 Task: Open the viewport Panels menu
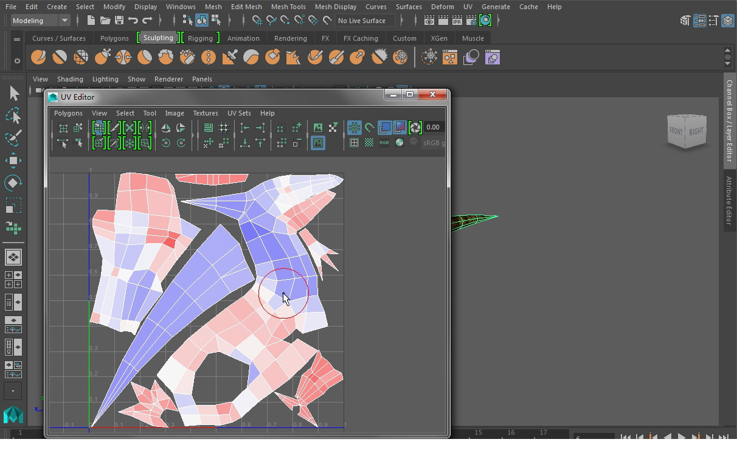202,79
